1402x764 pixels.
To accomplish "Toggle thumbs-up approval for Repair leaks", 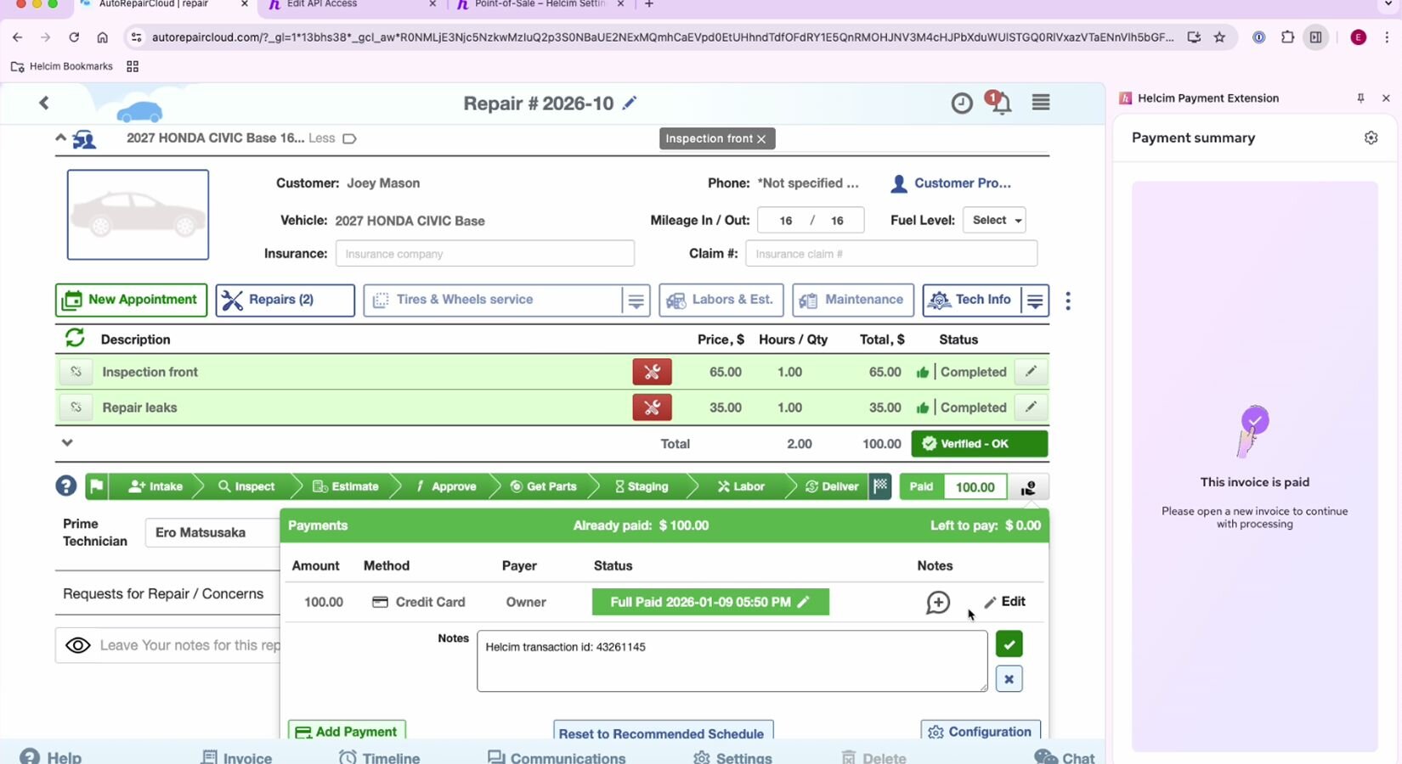I will coord(922,408).
